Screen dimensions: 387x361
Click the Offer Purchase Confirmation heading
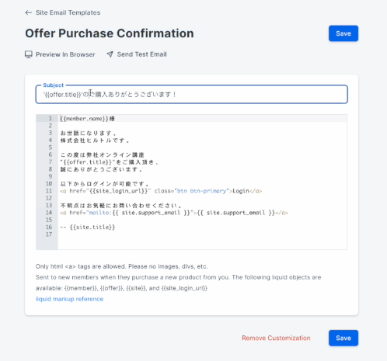tap(110, 33)
